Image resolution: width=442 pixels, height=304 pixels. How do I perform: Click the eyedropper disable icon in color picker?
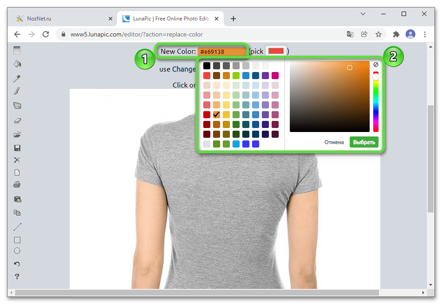(376, 64)
